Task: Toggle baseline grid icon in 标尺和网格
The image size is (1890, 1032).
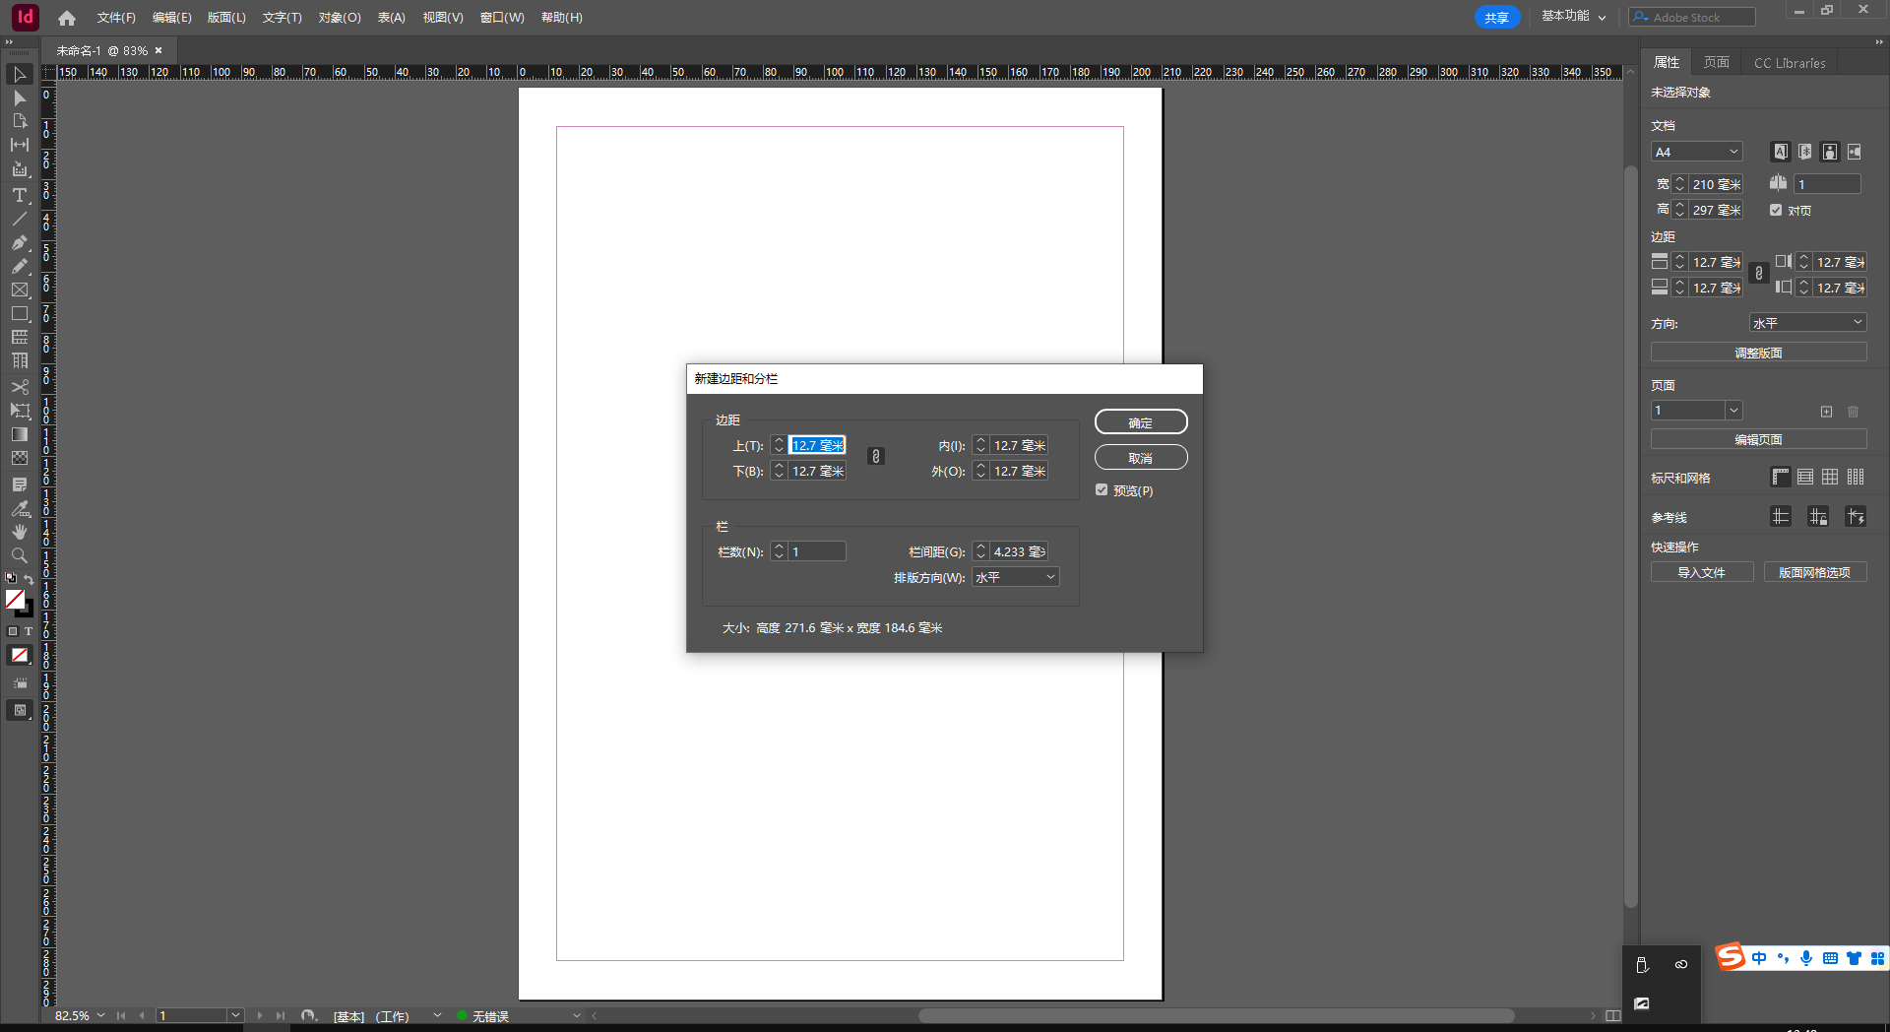Action: 1805,478
